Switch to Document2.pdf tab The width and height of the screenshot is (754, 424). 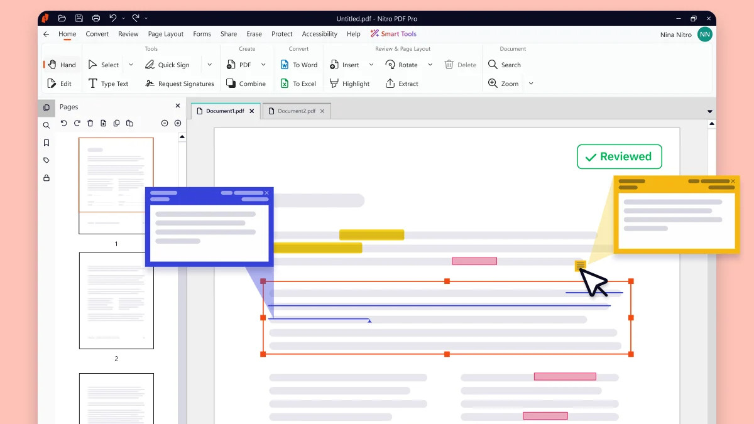coord(297,111)
